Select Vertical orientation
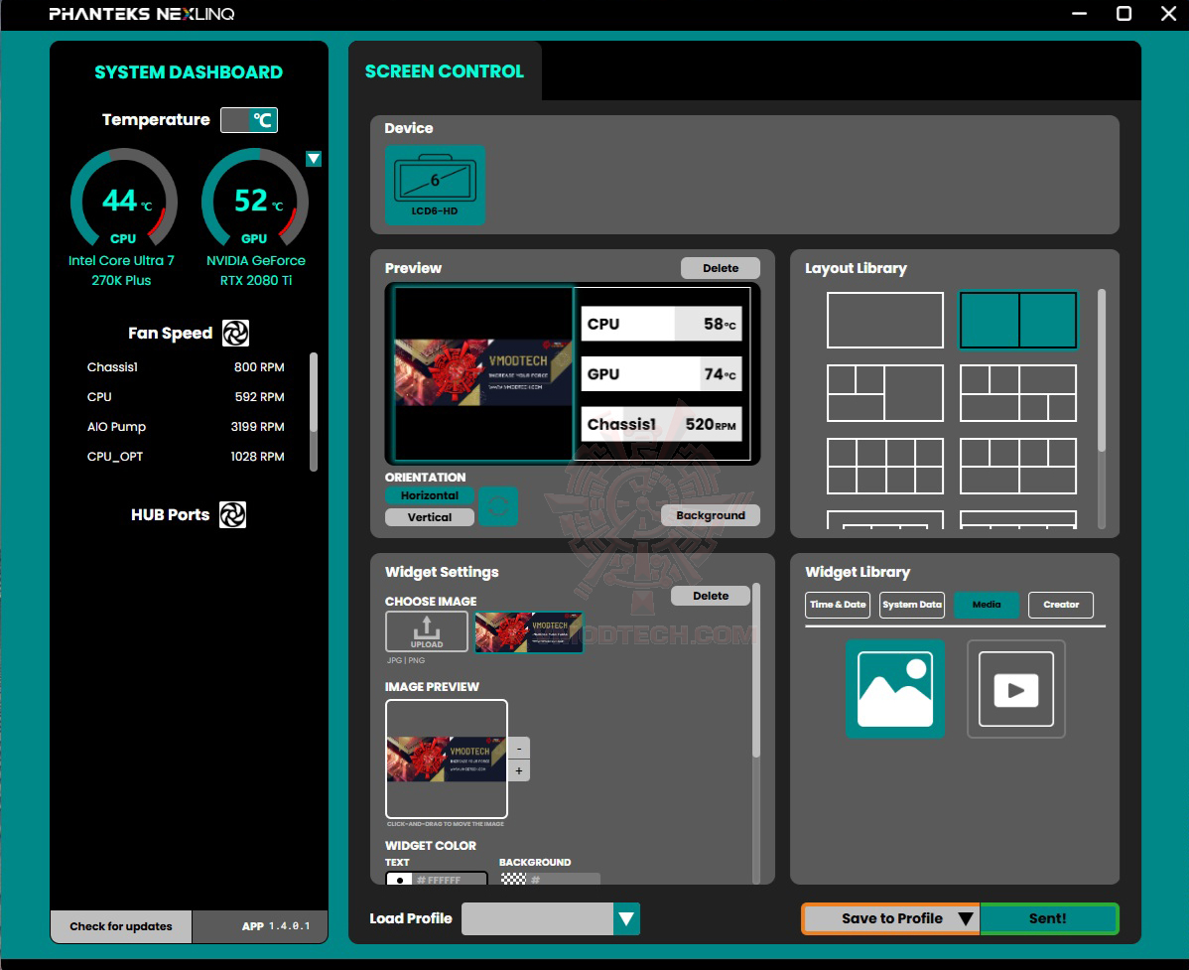 pyautogui.click(x=429, y=517)
